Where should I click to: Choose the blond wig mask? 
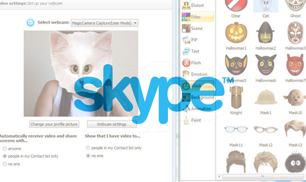pos(266,162)
